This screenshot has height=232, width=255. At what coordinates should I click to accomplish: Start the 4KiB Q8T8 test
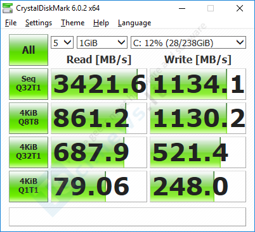29,118
